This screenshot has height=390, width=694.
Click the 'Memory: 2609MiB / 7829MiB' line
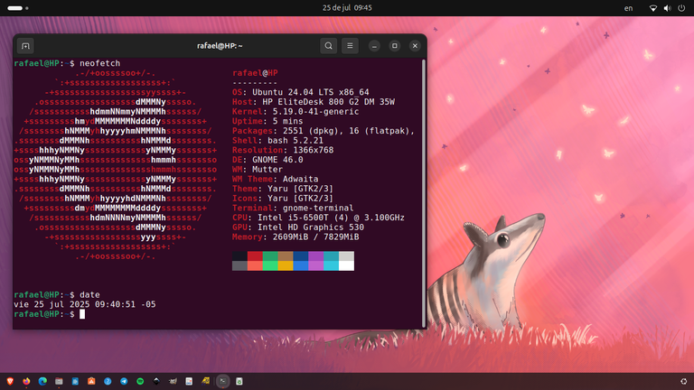295,237
